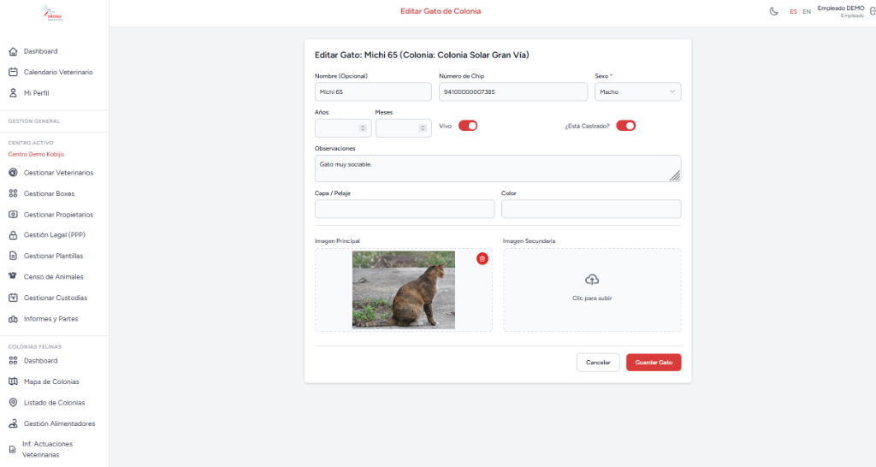876x467 pixels.
Task: Click the Capa / Pelaje input field
Action: pyautogui.click(x=405, y=209)
